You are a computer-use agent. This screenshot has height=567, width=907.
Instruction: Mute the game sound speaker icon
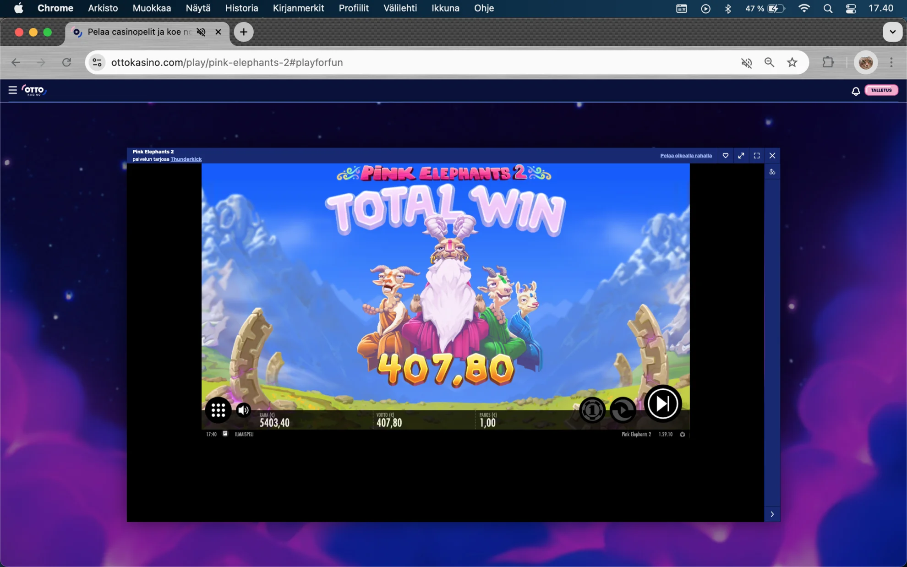[244, 410]
